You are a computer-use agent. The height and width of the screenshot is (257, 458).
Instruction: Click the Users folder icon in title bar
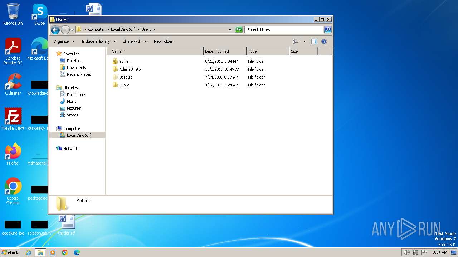52,20
